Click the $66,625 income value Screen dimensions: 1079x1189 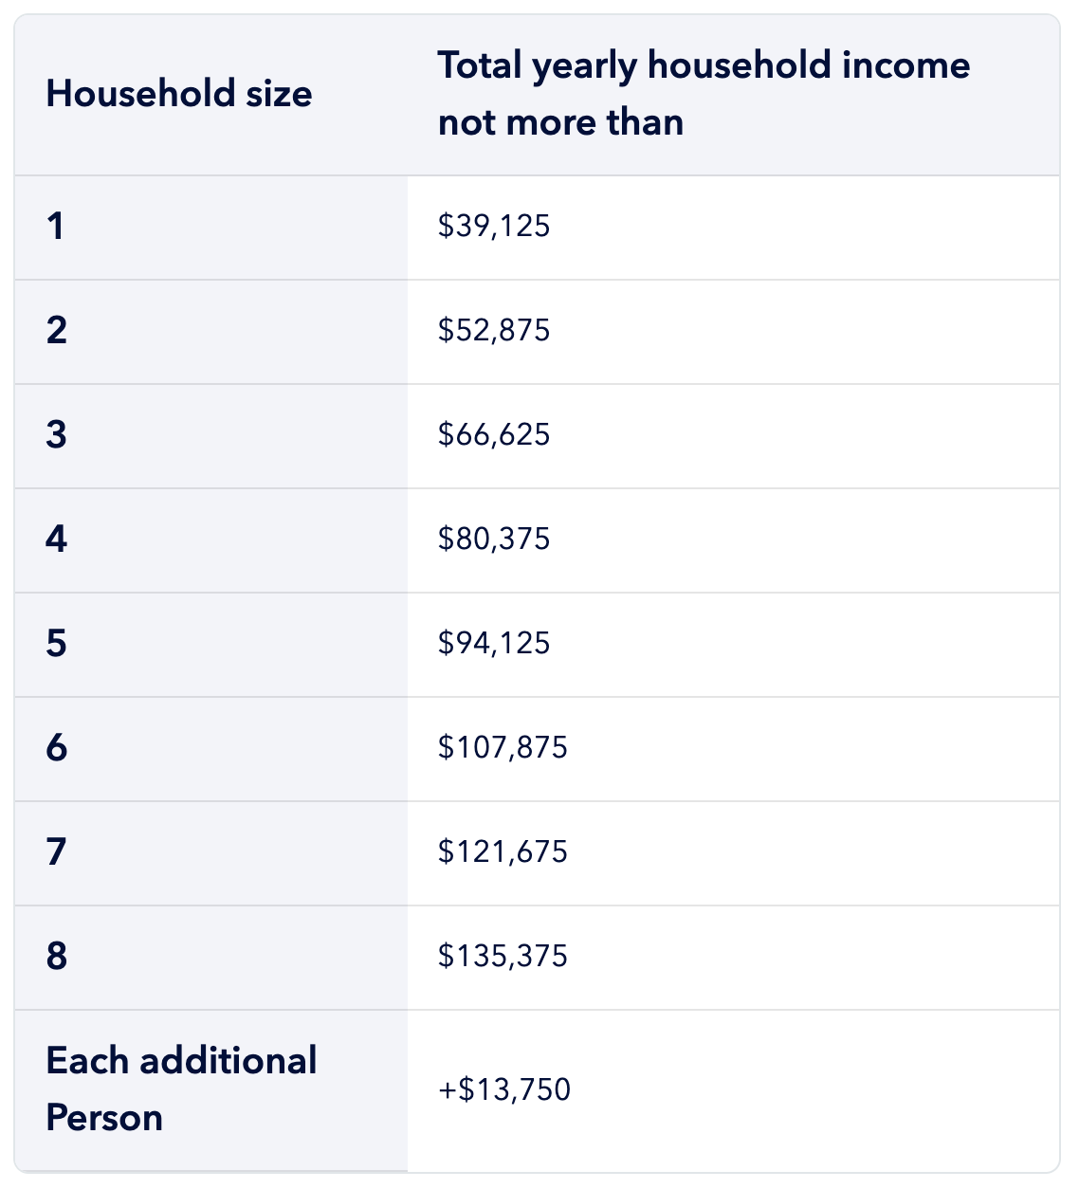click(x=494, y=435)
